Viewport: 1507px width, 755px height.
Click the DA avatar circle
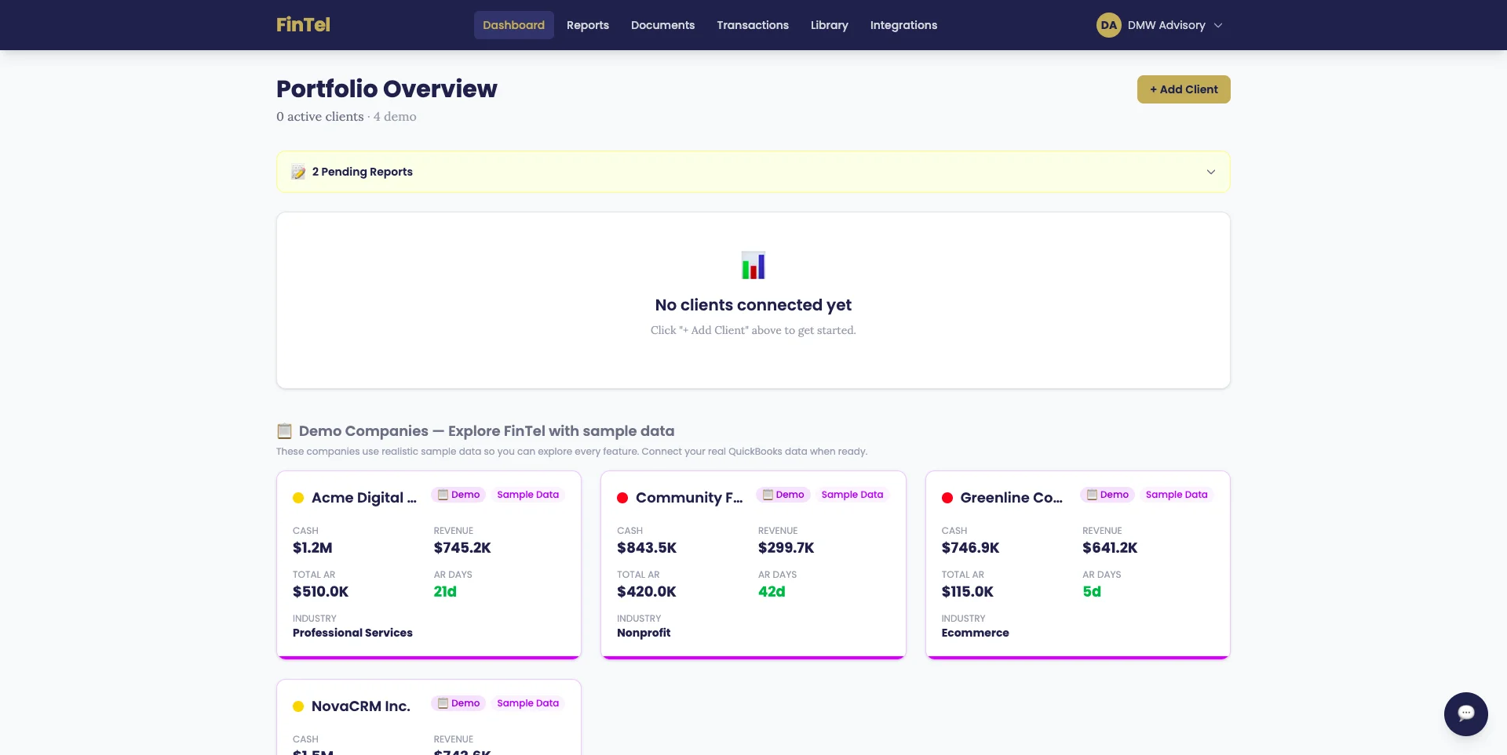pyautogui.click(x=1108, y=24)
